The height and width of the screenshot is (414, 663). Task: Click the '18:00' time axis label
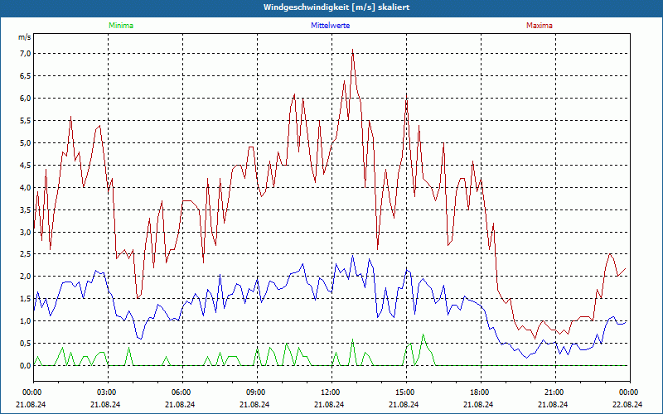coord(482,392)
